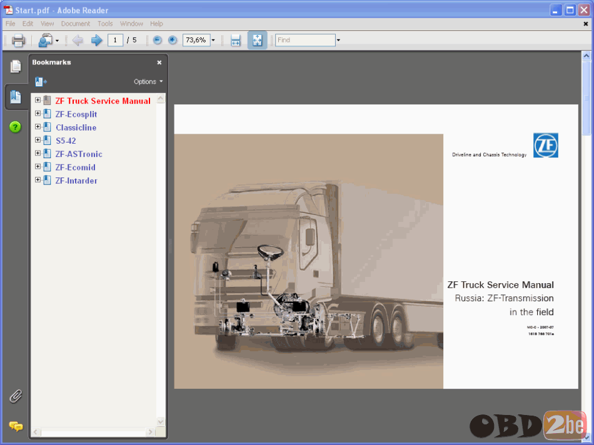The width and height of the screenshot is (594, 445).
Task: Open the Attachments paperclip panel
Action: point(16,396)
